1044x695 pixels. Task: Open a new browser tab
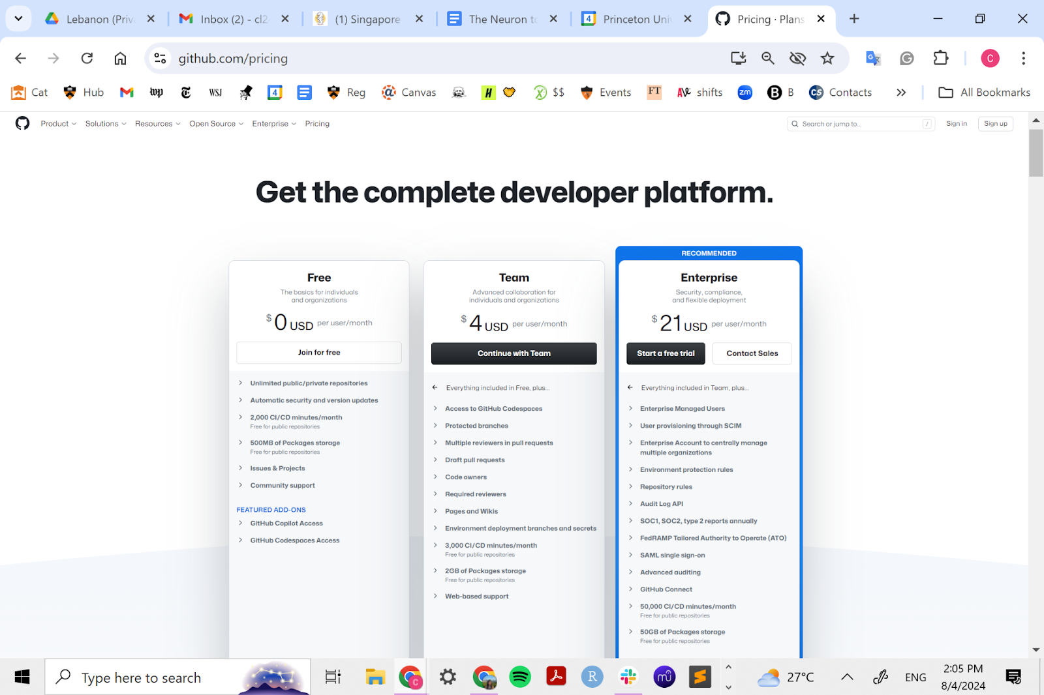coord(854,19)
